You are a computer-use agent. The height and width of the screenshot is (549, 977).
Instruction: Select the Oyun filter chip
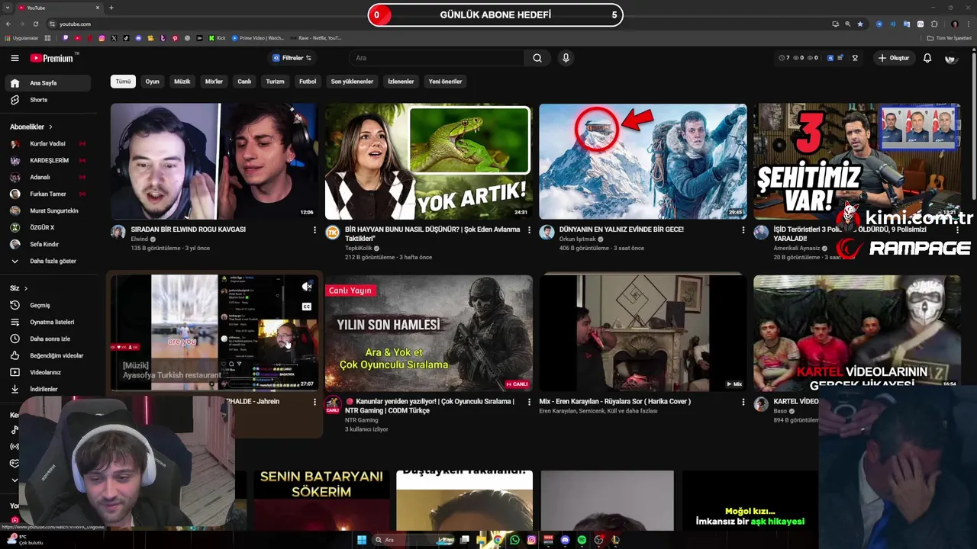(153, 82)
